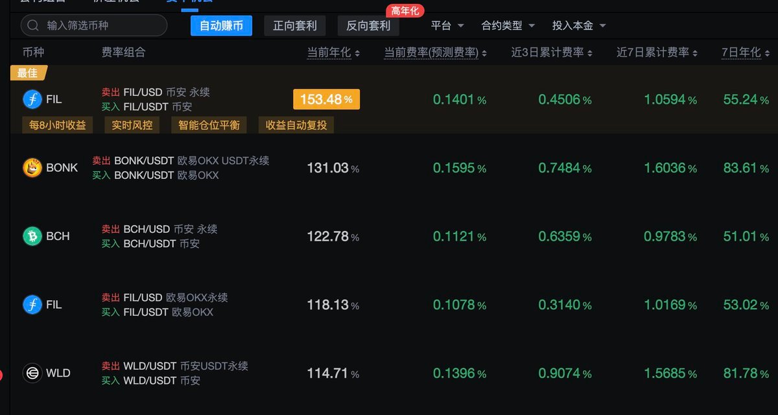Viewport: 778px width, 415px height.
Task: Click FIL OKX annualized value 118.13%
Action: coord(333,305)
